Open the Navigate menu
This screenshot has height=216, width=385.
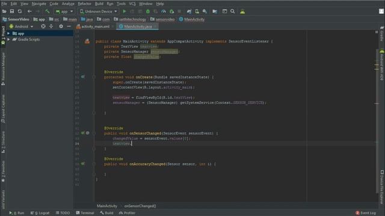(38, 4)
